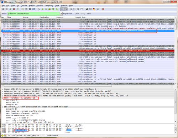Reload the capture file from the toolbar
The image size is (178, 138).
[33, 9]
